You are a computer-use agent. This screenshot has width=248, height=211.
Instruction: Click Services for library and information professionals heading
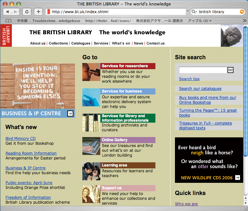tap(128, 118)
